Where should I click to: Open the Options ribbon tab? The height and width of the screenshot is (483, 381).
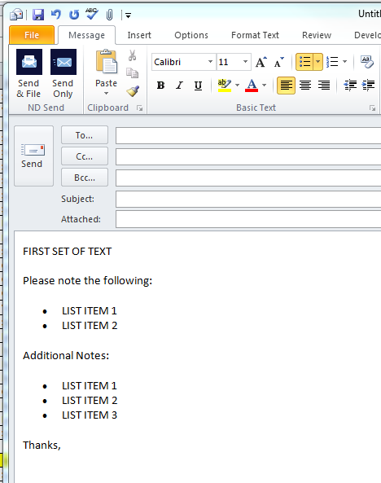[191, 35]
